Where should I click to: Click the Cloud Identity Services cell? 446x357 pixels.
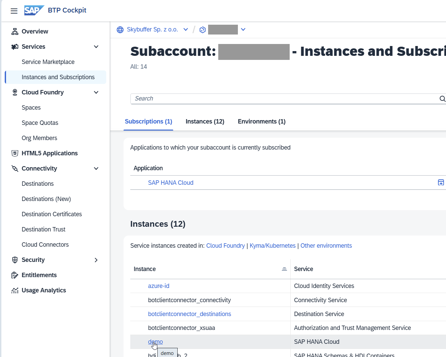tap(324, 286)
